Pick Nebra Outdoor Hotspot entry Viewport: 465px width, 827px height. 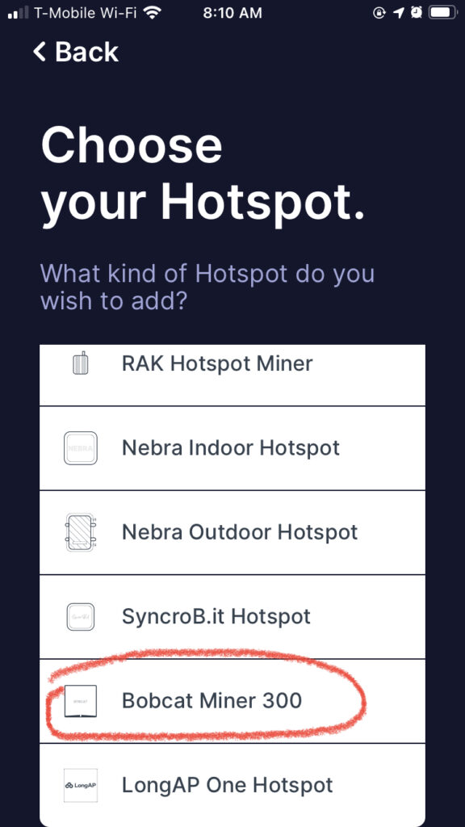232,532
